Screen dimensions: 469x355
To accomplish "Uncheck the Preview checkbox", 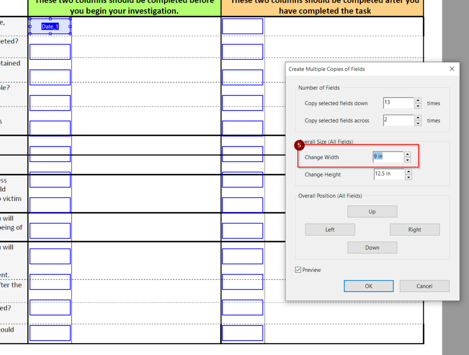I will tap(298, 270).
